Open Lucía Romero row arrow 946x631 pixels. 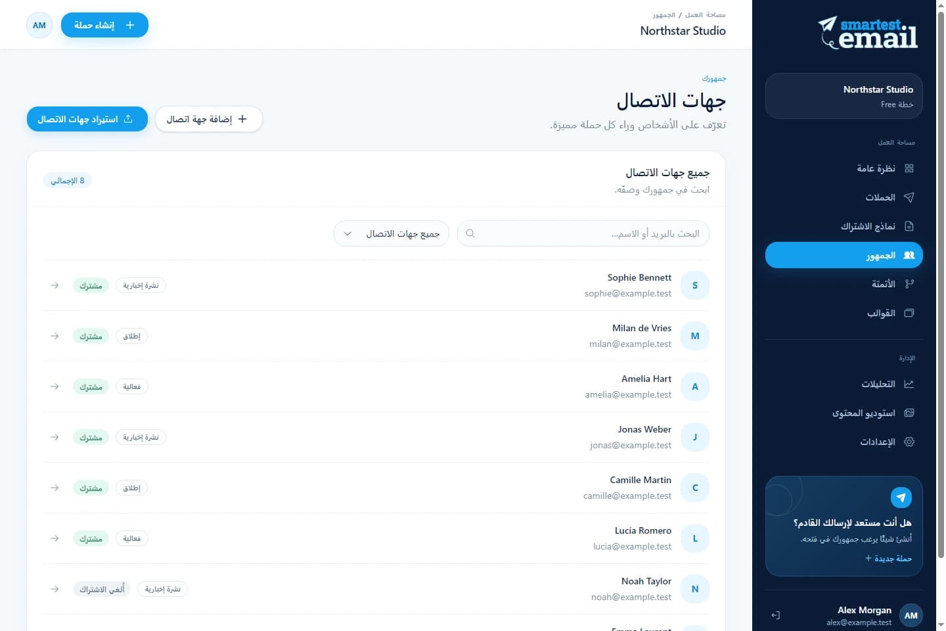tap(55, 538)
